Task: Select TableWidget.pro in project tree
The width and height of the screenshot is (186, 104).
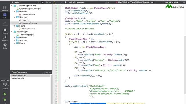Action: (x=27, y=35)
